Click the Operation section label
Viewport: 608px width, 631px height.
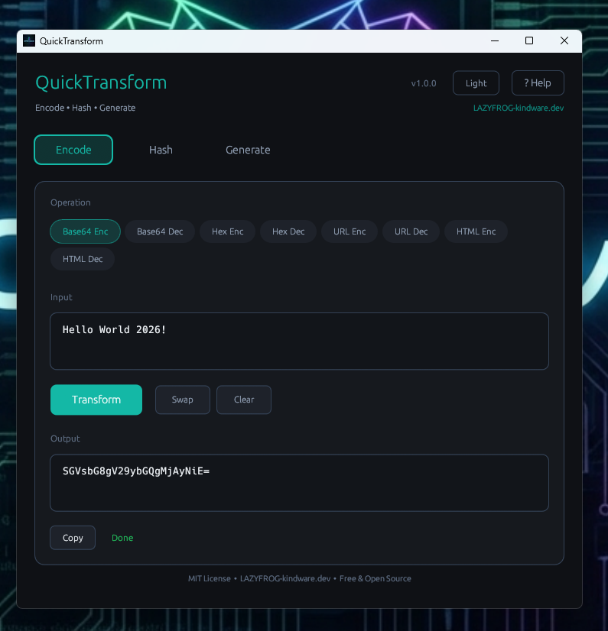(x=70, y=202)
